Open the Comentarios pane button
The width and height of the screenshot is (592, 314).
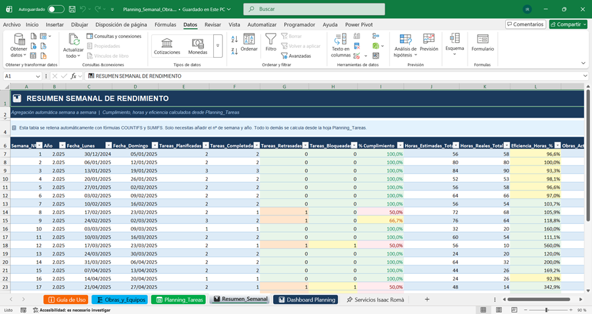click(526, 24)
